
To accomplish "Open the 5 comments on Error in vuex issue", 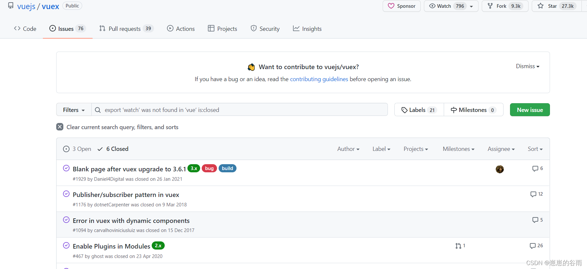I will [538, 220].
